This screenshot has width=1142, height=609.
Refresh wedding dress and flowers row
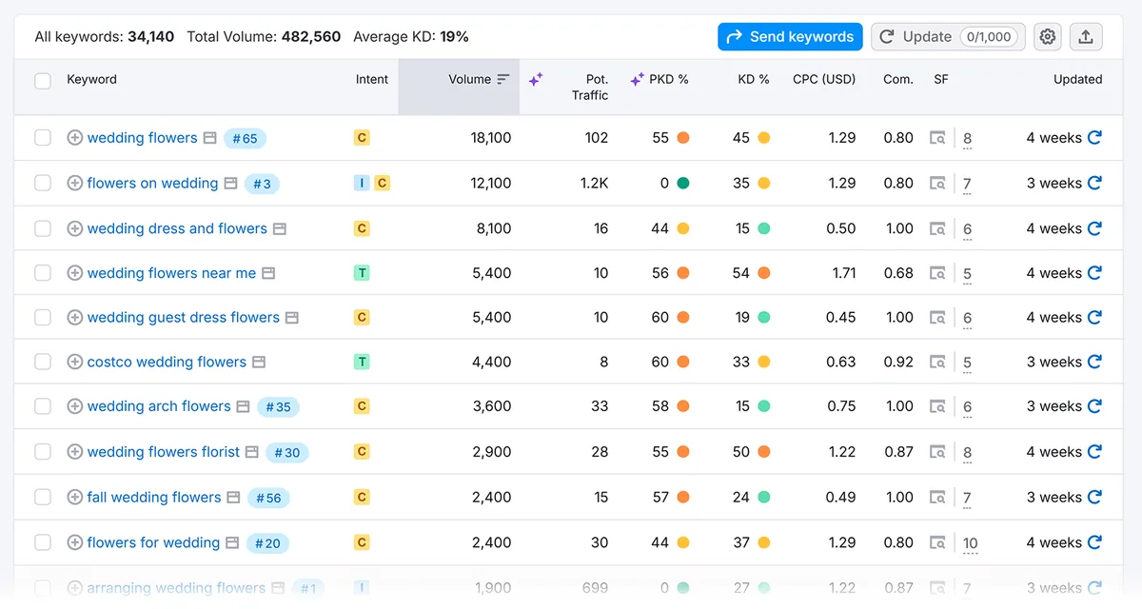(1094, 228)
